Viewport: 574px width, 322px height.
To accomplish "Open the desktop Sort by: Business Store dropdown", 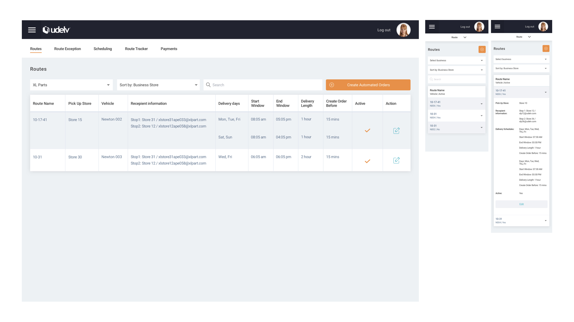I will click(x=158, y=85).
